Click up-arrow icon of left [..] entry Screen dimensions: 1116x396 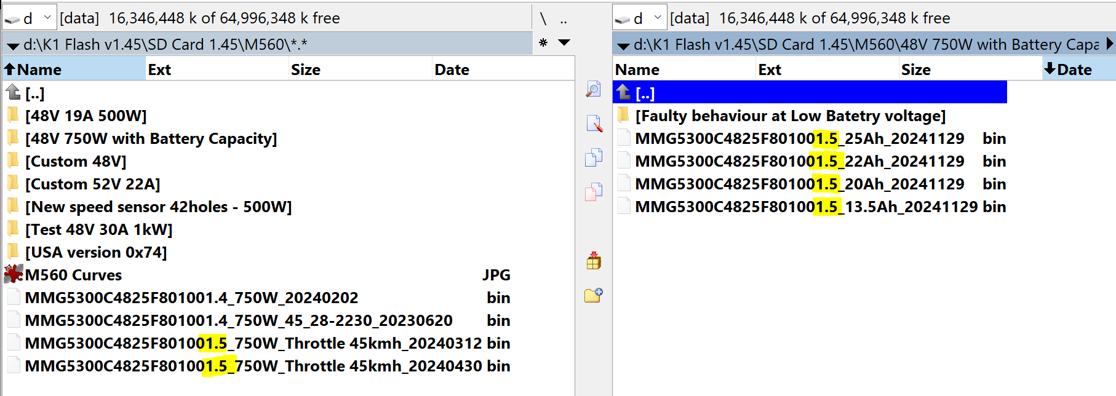(x=13, y=92)
